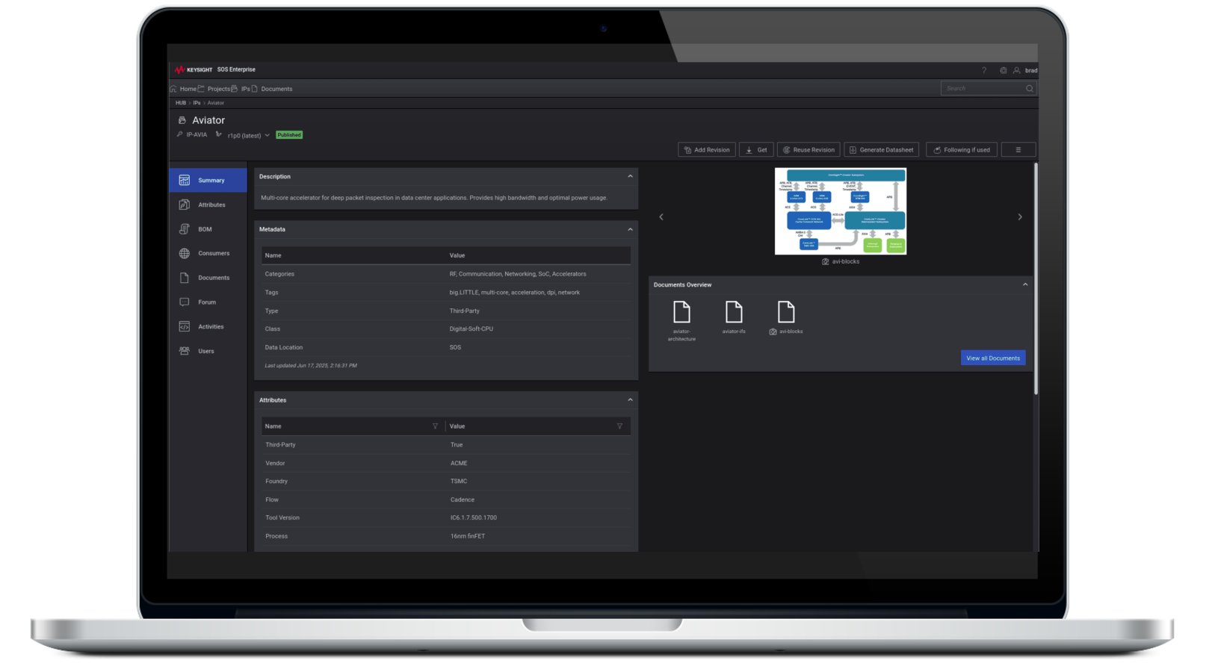Open the Users icon in sidebar
The image size is (1212, 672).
tap(185, 351)
